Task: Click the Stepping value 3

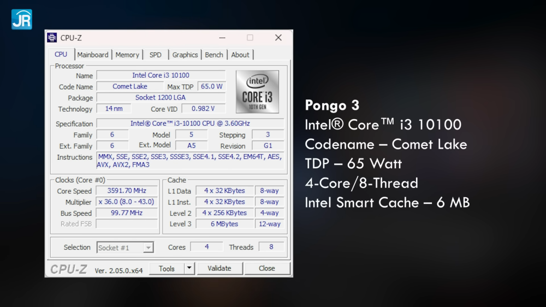Action: [268, 134]
